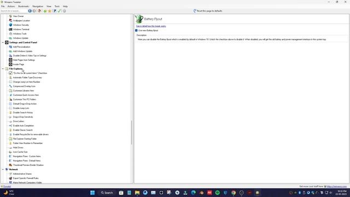Collapse the File Explorer tree group
Image resolution: width=350 pixels, height=197 pixels.
click(x=3, y=69)
